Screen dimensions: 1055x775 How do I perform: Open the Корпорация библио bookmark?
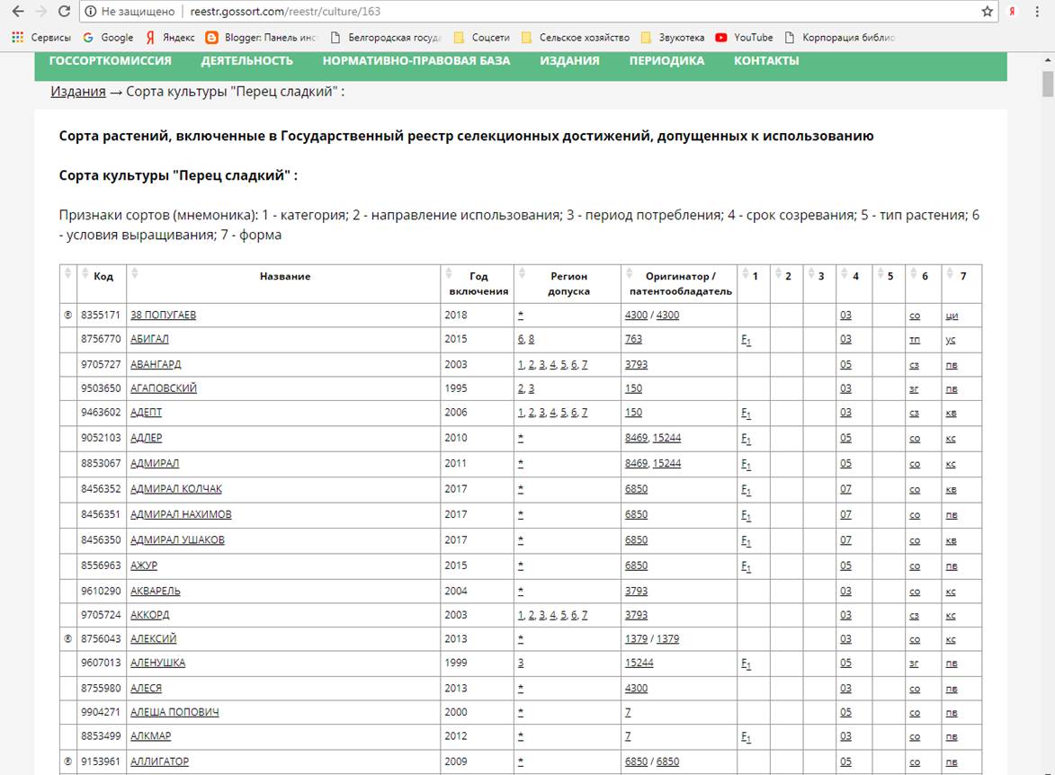coord(840,38)
